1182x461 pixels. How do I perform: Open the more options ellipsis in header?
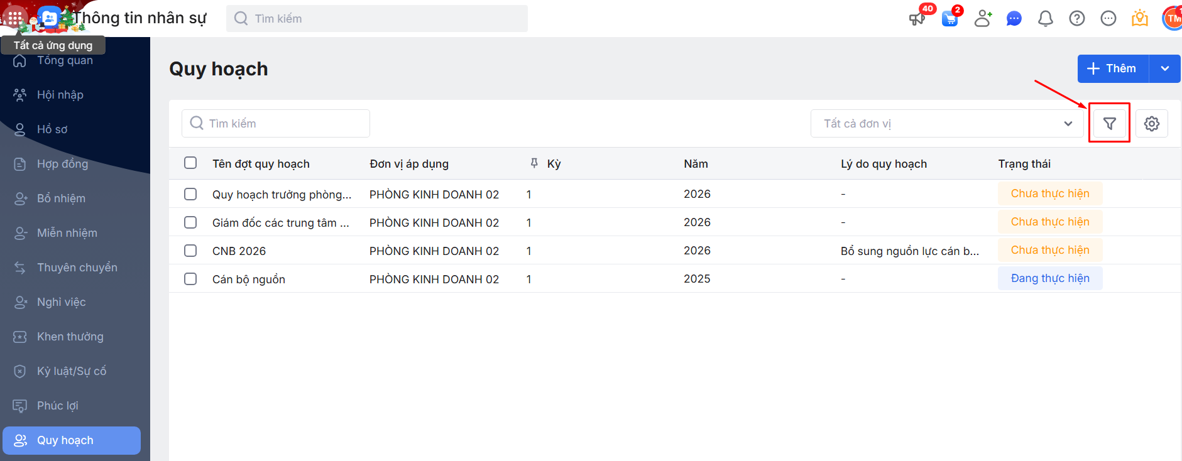pos(1108,19)
